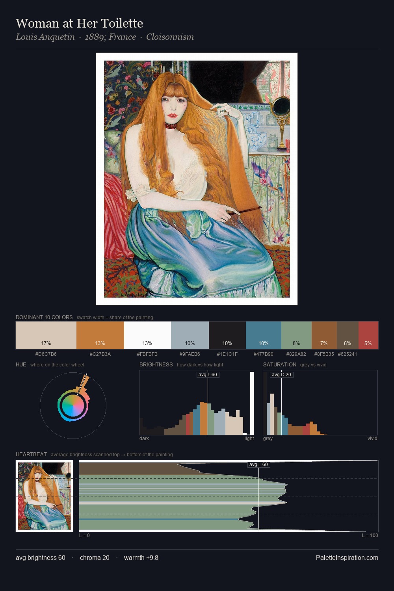Click the 'BRIGHTNESS' section heading
394x591 pixels.
coord(156,364)
